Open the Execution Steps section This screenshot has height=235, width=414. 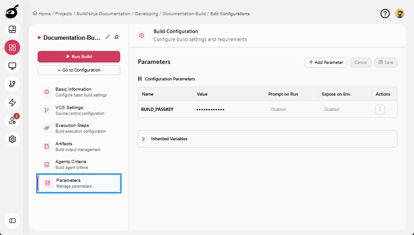coord(72,128)
